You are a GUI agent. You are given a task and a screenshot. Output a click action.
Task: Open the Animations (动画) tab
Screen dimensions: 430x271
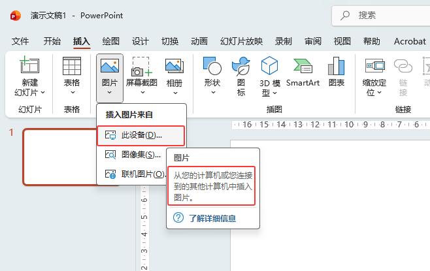pyautogui.click(x=199, y=41)
